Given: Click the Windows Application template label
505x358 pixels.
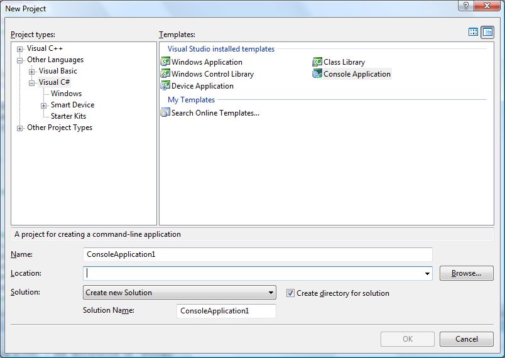Looking at the screenshot, I should click(207, 62).
